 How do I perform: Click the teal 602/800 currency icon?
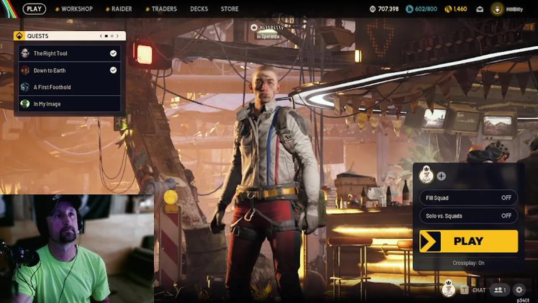(410, 9)
